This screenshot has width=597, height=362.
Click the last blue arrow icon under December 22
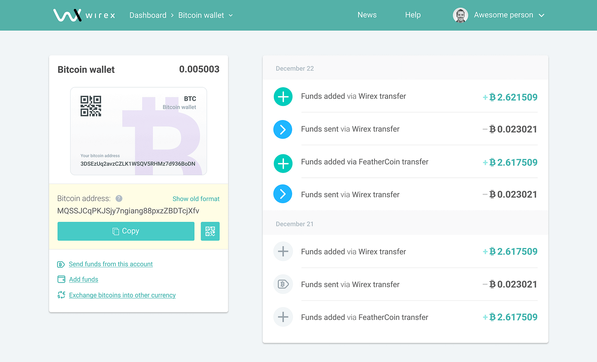pyautogui.click(x=283, y=194)
